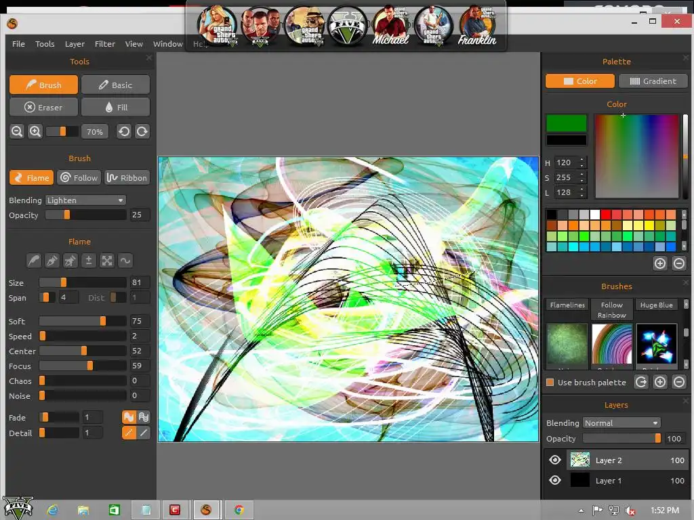Open Internet Explorer from taskbar
Image resolution: width=694 pixels, height=520 pixels.
click(53, 511)
